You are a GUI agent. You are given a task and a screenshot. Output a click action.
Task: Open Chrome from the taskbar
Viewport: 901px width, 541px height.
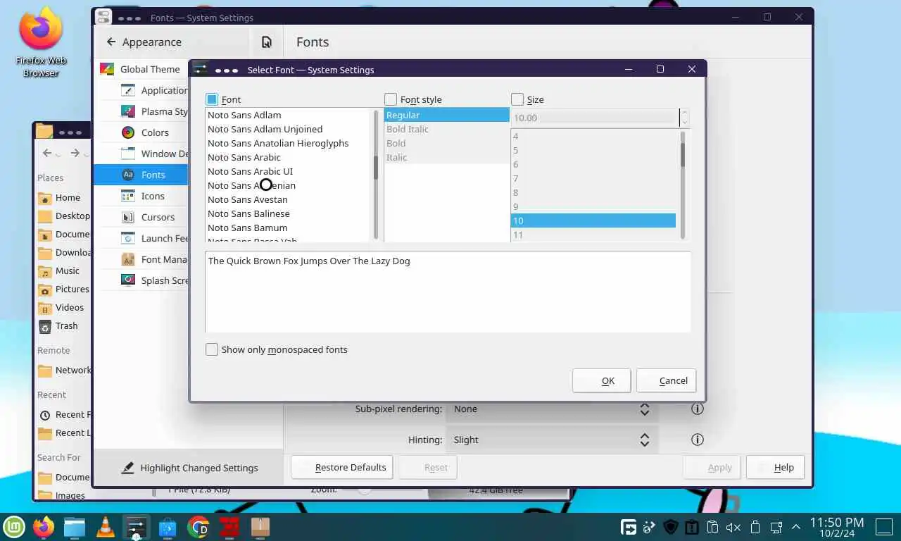199,526
